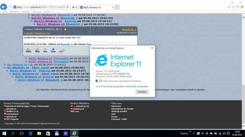Click the Alle icon under the post

click(x=45, y=50)
